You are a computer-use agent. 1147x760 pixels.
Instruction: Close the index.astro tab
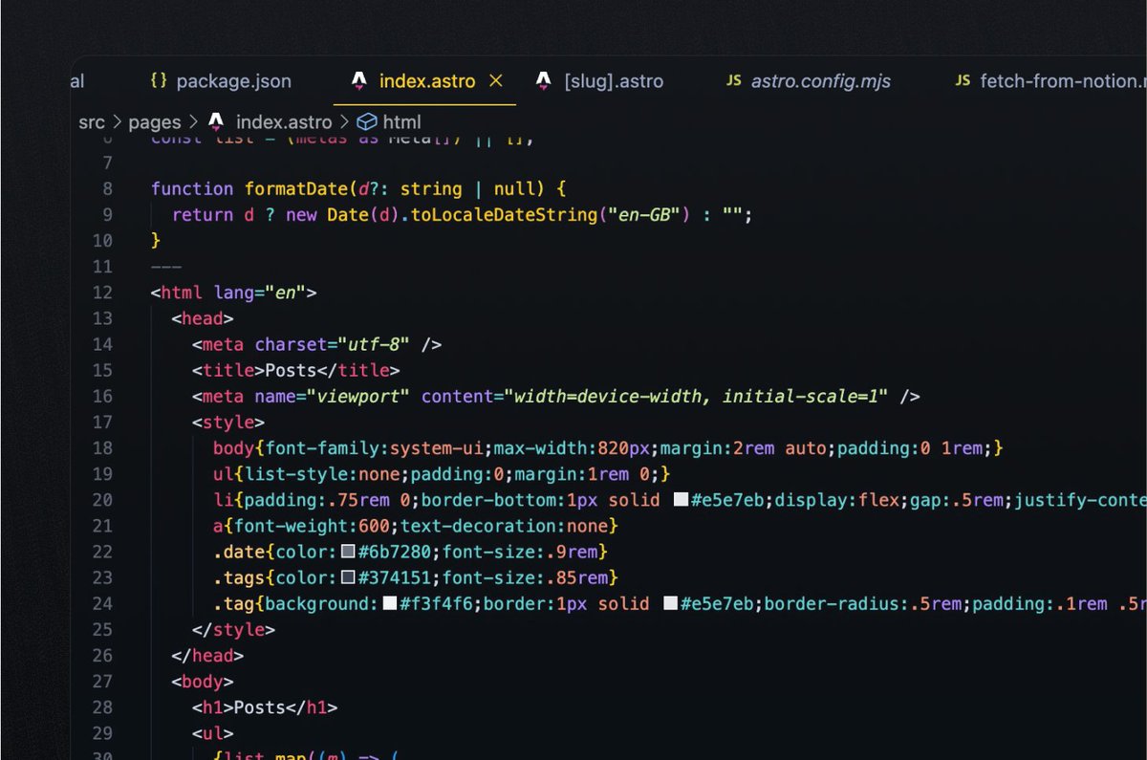(x=495, y=81)
